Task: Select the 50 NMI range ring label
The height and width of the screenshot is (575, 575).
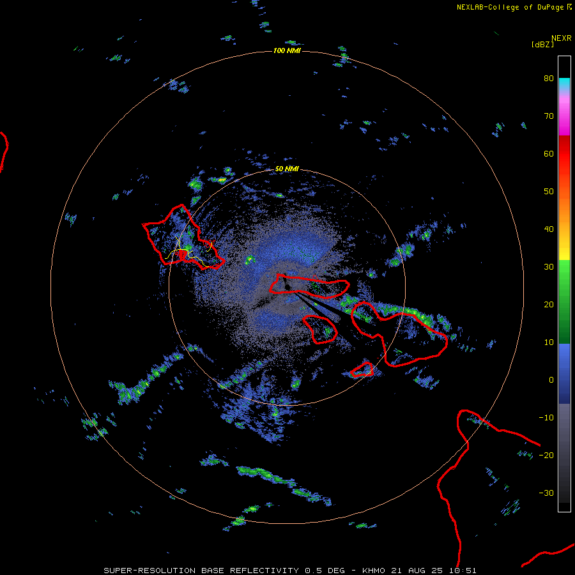Action: click(x=287, y=169)
